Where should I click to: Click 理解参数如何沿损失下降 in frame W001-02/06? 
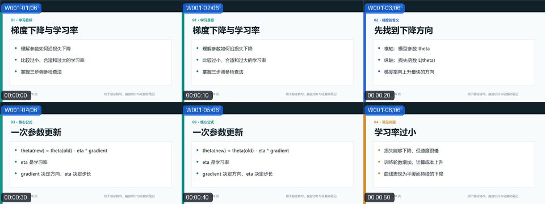coord(228,49)
